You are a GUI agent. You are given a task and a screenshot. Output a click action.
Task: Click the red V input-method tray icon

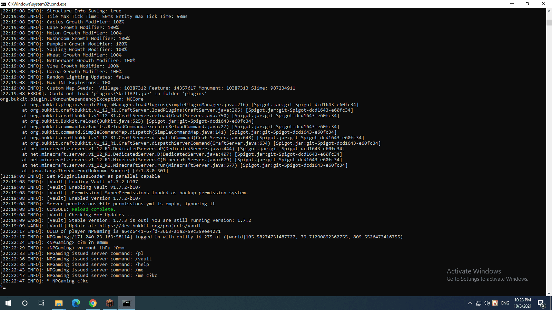(495, 303)
